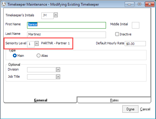Click the Default Hourly Rate field
This screenshot has height=119, width=156.
(135, 43)
